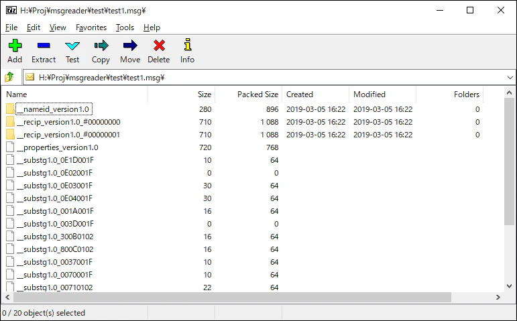
Task: Click file icon of __substg1.0_0E02001F
Action: (10, 173)
